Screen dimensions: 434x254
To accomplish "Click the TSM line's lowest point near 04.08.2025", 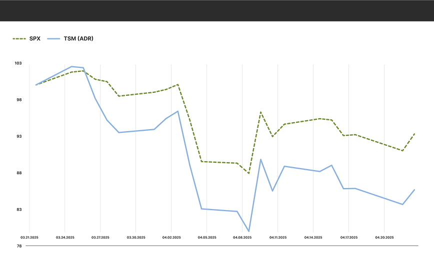I will pos(248,232).
